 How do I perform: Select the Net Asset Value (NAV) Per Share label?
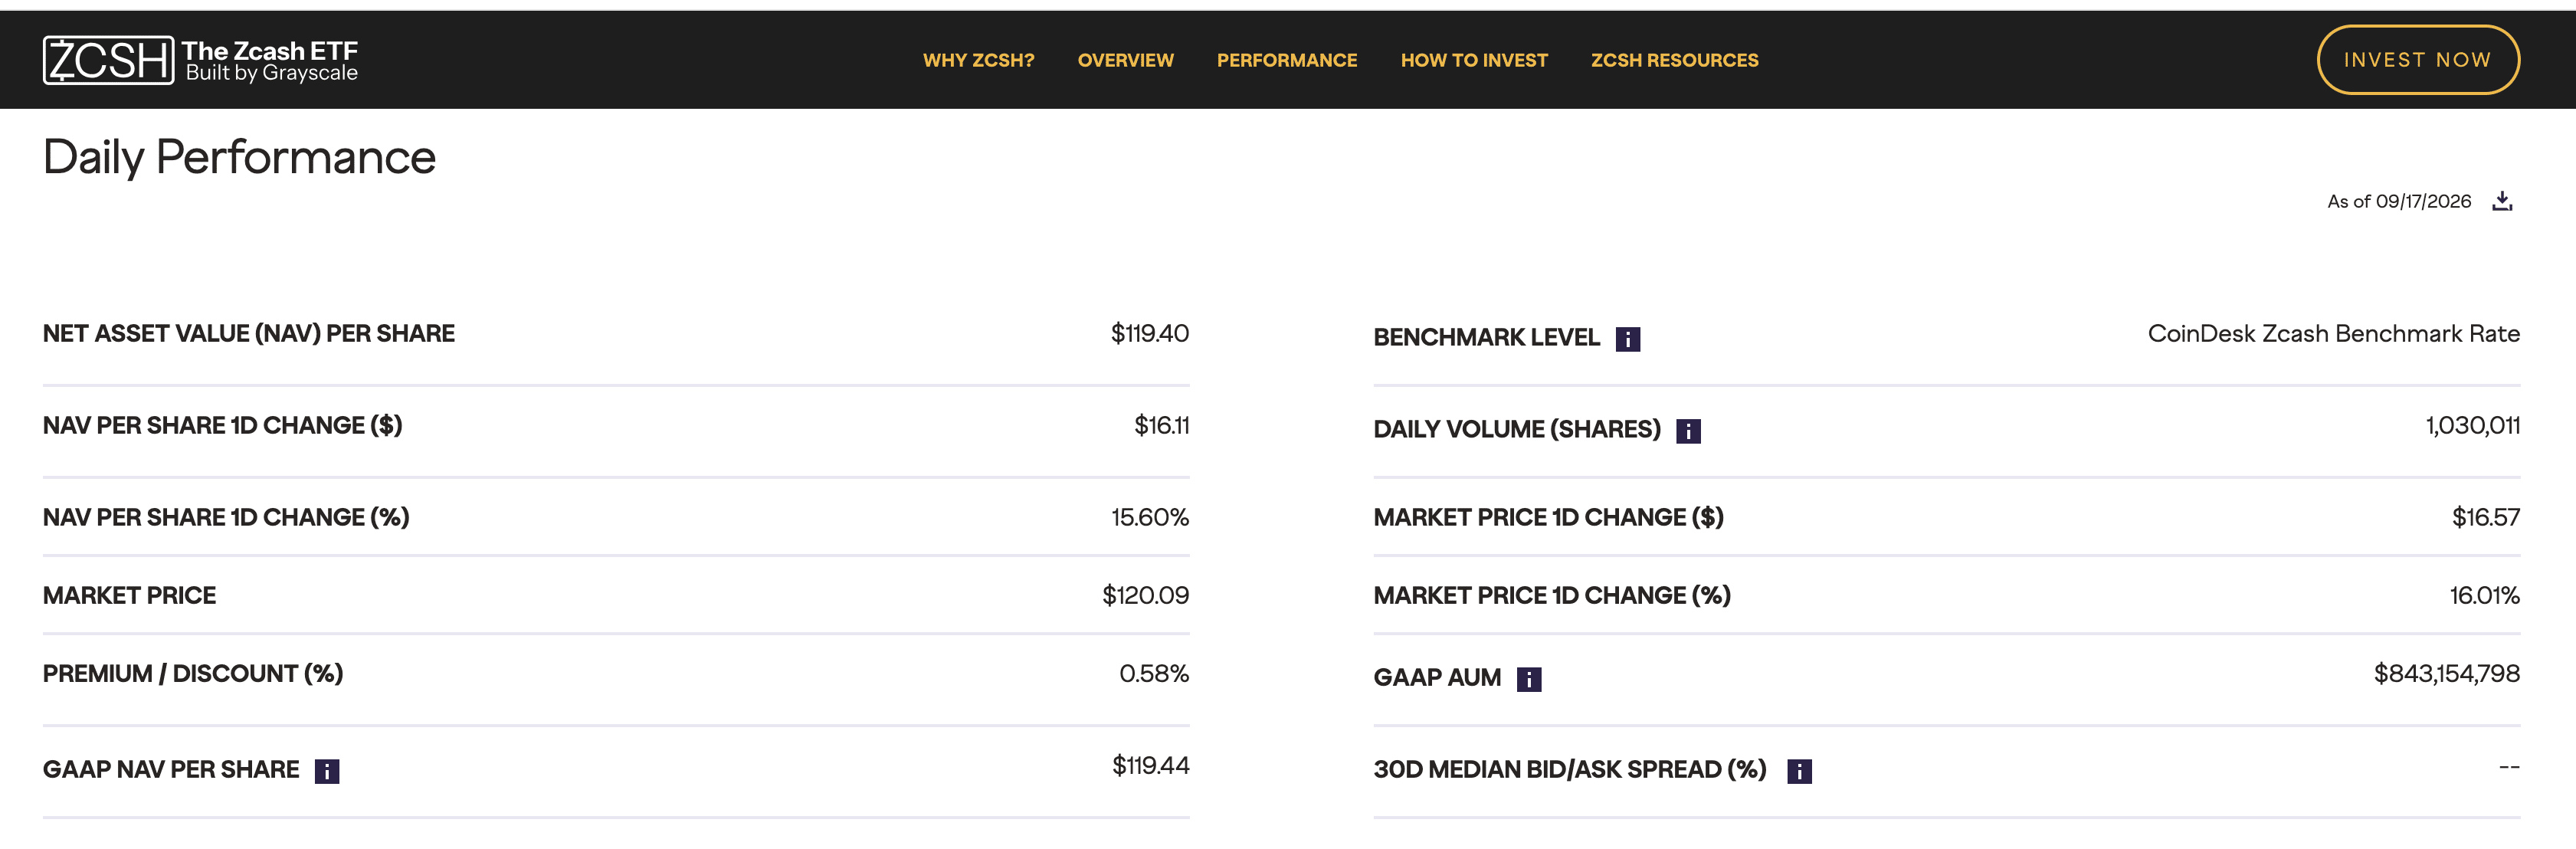pyautogui.click(x=248, y=333)
